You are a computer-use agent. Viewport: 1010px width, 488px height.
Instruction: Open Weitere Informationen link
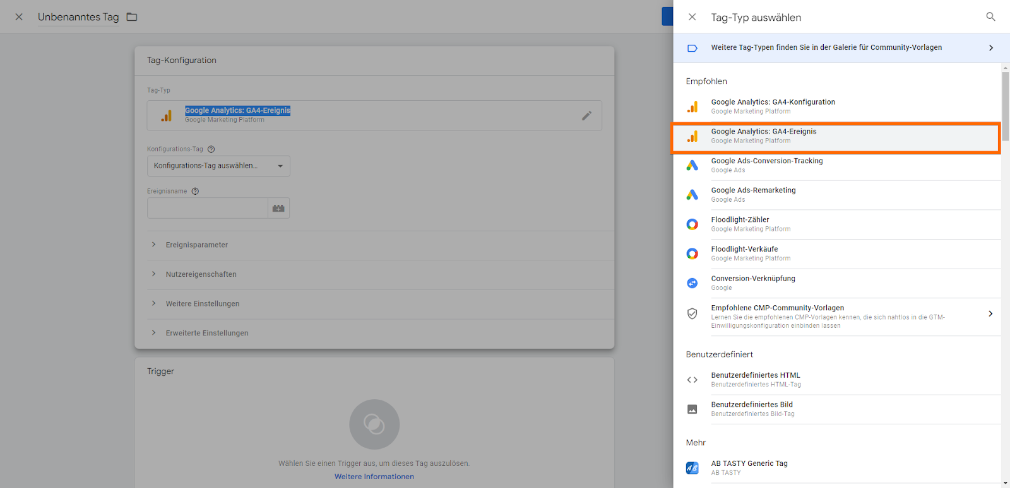coord(374,477)
